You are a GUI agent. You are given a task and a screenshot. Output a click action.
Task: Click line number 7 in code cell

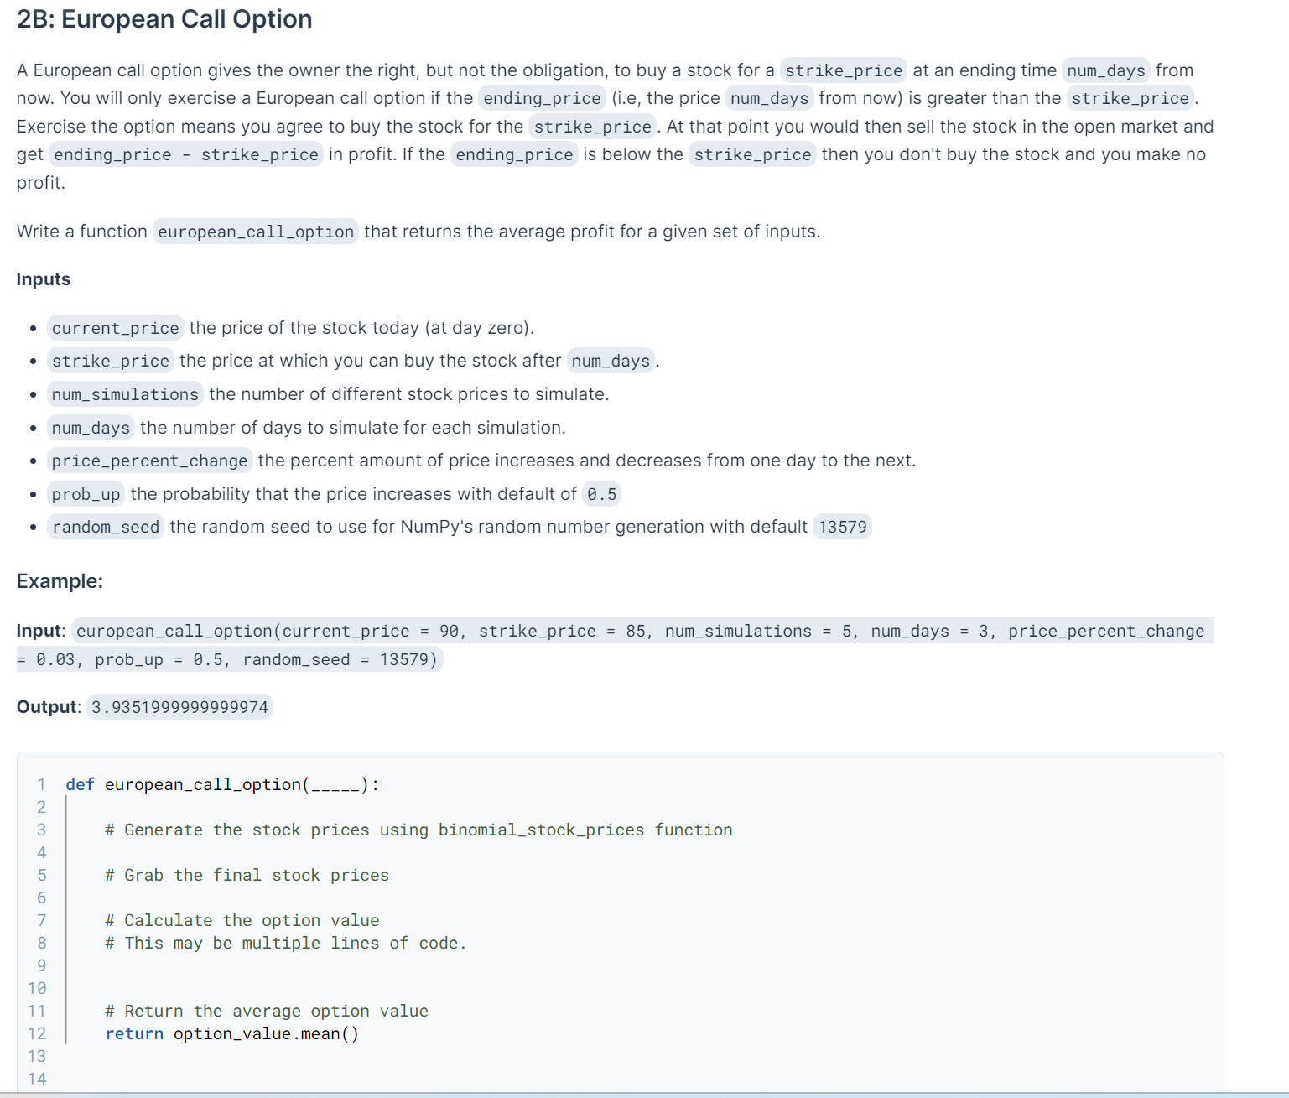pyautogui.click(x=41, y=920)
